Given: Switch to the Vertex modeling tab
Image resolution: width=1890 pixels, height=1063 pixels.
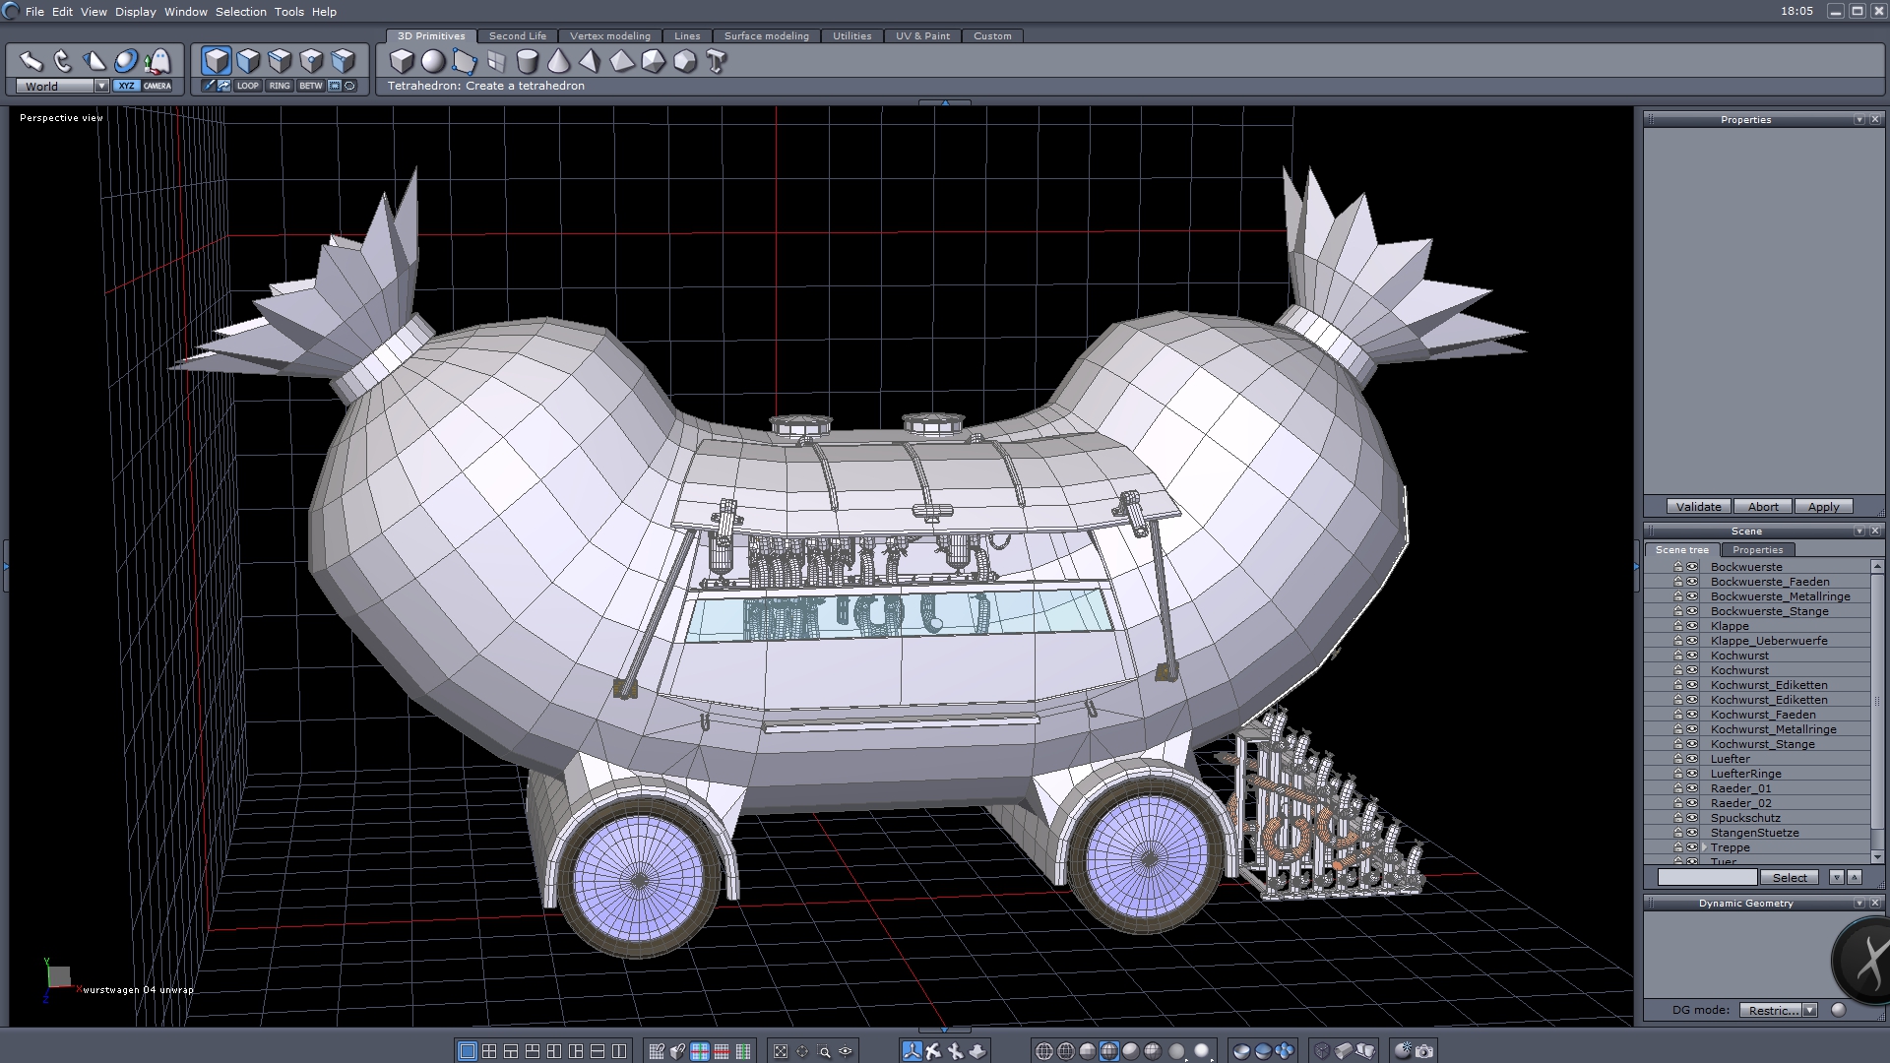Looking at the screenshot, I should pos(609,36).
